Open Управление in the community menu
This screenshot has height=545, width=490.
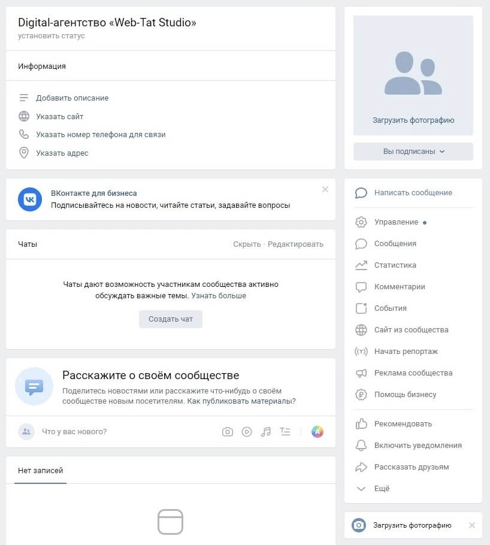click(396, 222)
